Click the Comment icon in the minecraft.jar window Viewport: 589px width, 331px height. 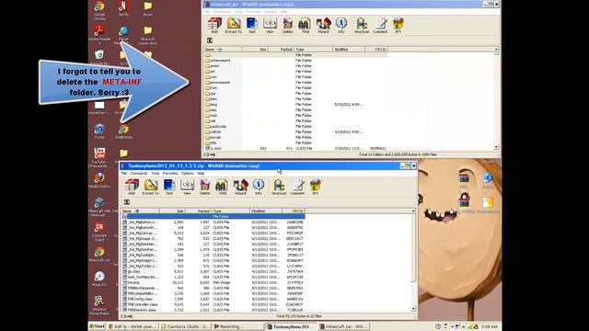(x=380, y=26)
